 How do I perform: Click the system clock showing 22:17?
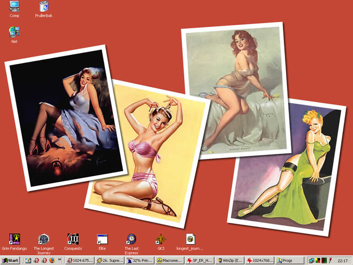pos(342,260)
